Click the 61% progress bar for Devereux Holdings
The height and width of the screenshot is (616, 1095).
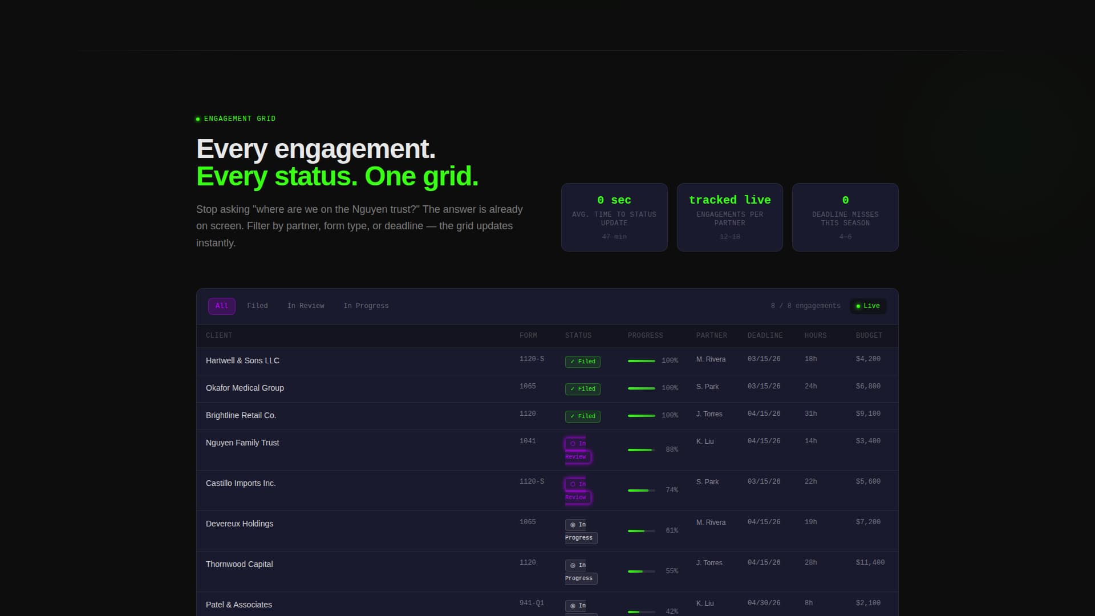(x=642, y=531)
